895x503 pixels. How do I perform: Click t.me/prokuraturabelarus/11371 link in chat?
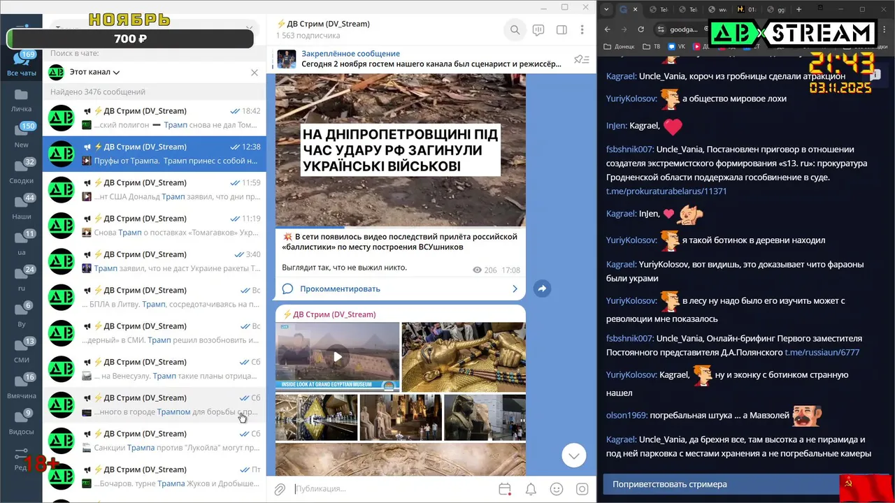tap(666, 191)
